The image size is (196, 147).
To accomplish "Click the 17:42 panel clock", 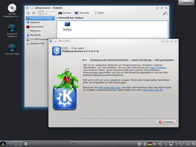I will point(185,144).
